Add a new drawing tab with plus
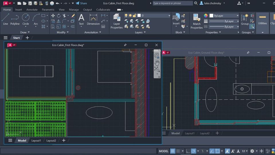The width and height of the screenshot is (275, 155). 27,38
